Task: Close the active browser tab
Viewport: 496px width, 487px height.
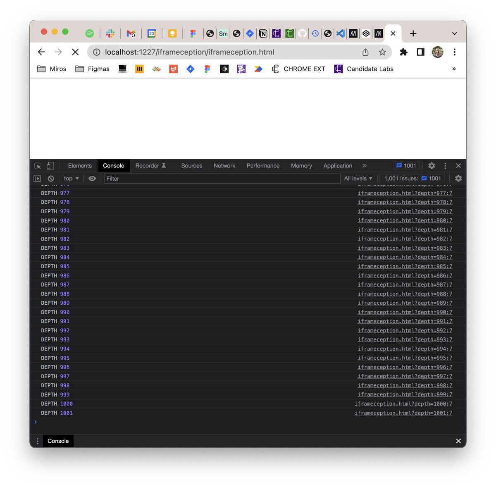Action: click(393, 33)
